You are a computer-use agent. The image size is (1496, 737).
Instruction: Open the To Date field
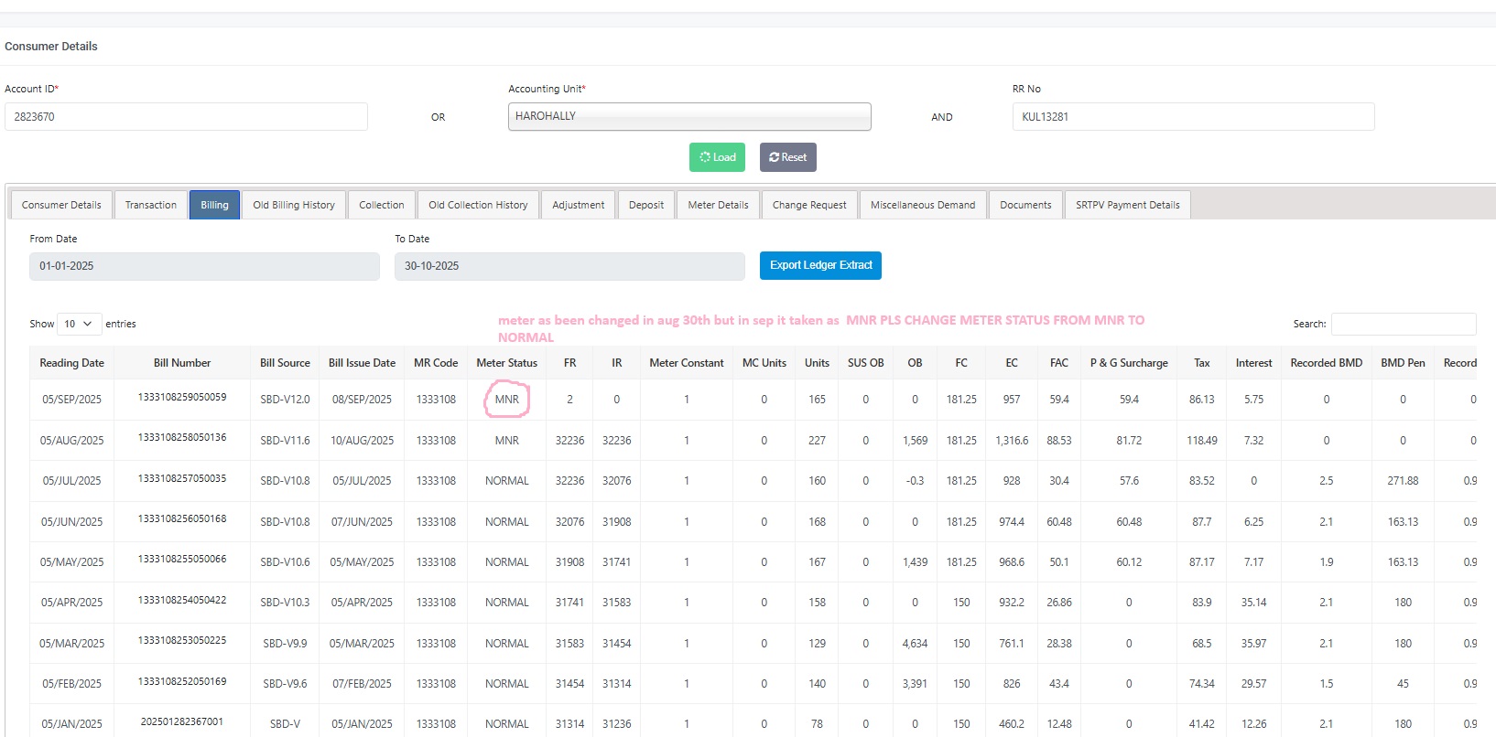pyautogui.click(x=569, y=266)
